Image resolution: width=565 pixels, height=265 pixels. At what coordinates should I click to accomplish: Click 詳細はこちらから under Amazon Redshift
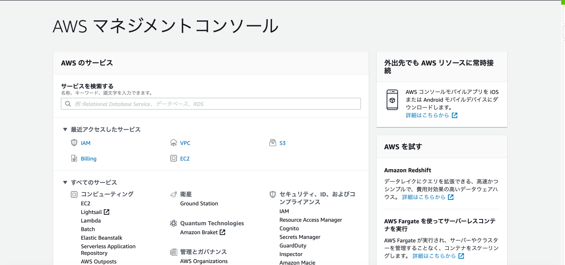click(424, 197)
